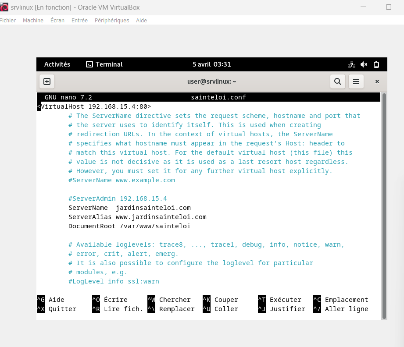Screen dimensions: 404x347
Task: Open the terminal hamburger menu
Action: pos(356,81)
